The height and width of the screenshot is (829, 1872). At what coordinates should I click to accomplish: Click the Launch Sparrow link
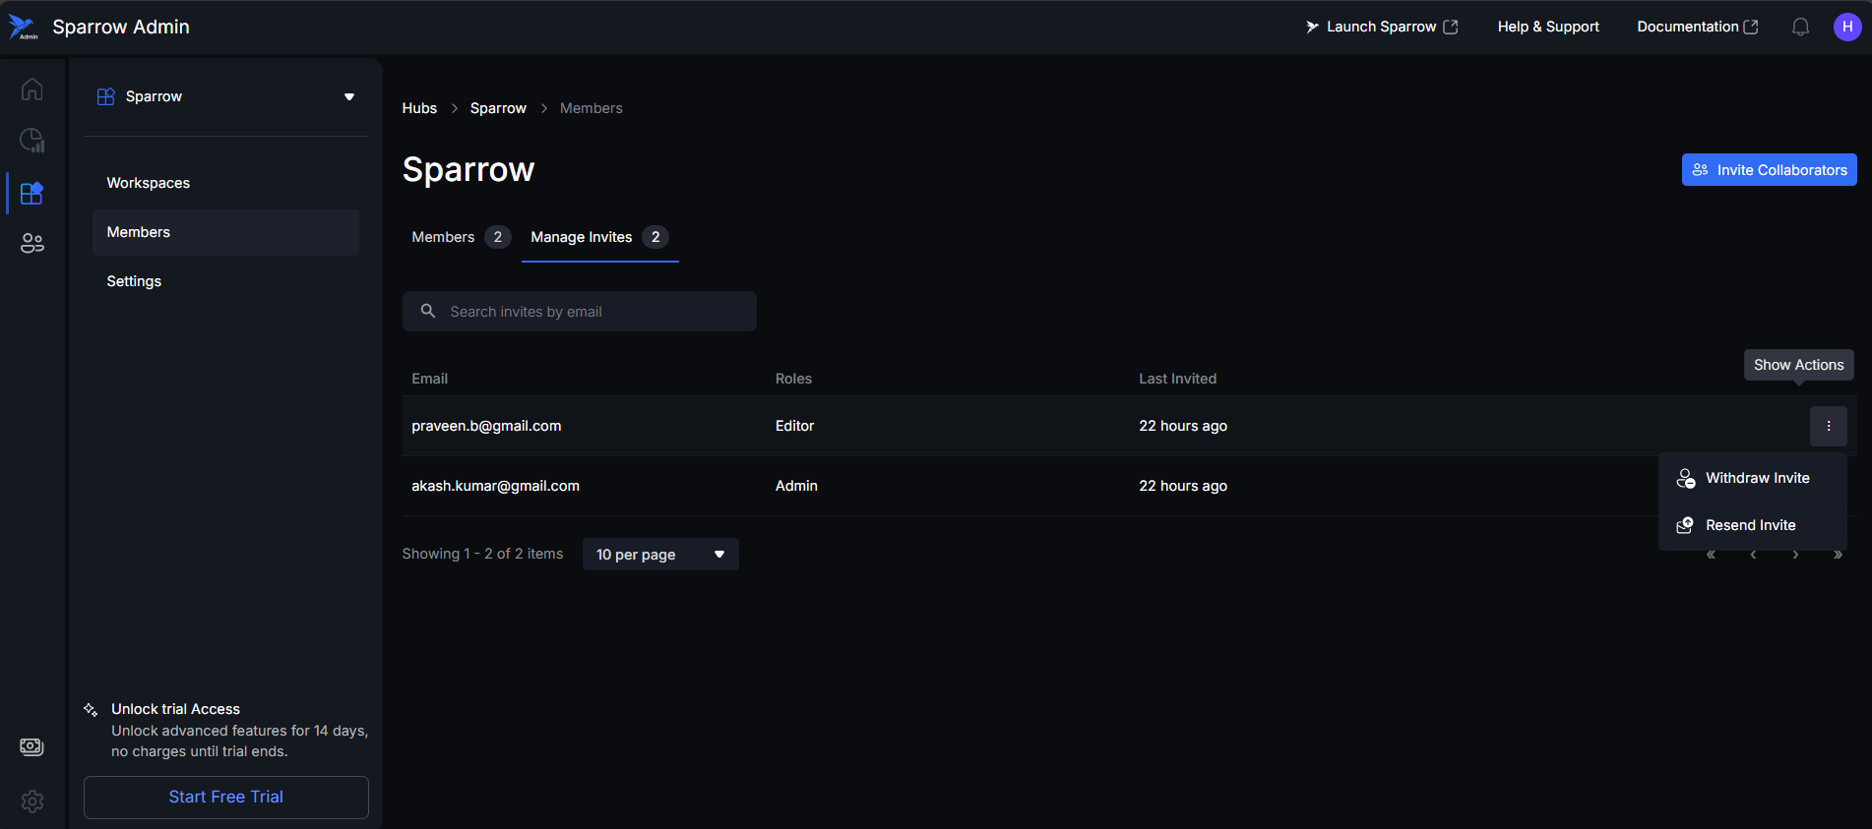click(x=1381, y=28)
